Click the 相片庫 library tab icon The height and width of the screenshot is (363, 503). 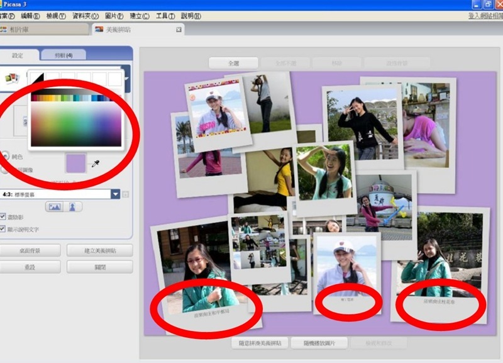tap(4, 30)
